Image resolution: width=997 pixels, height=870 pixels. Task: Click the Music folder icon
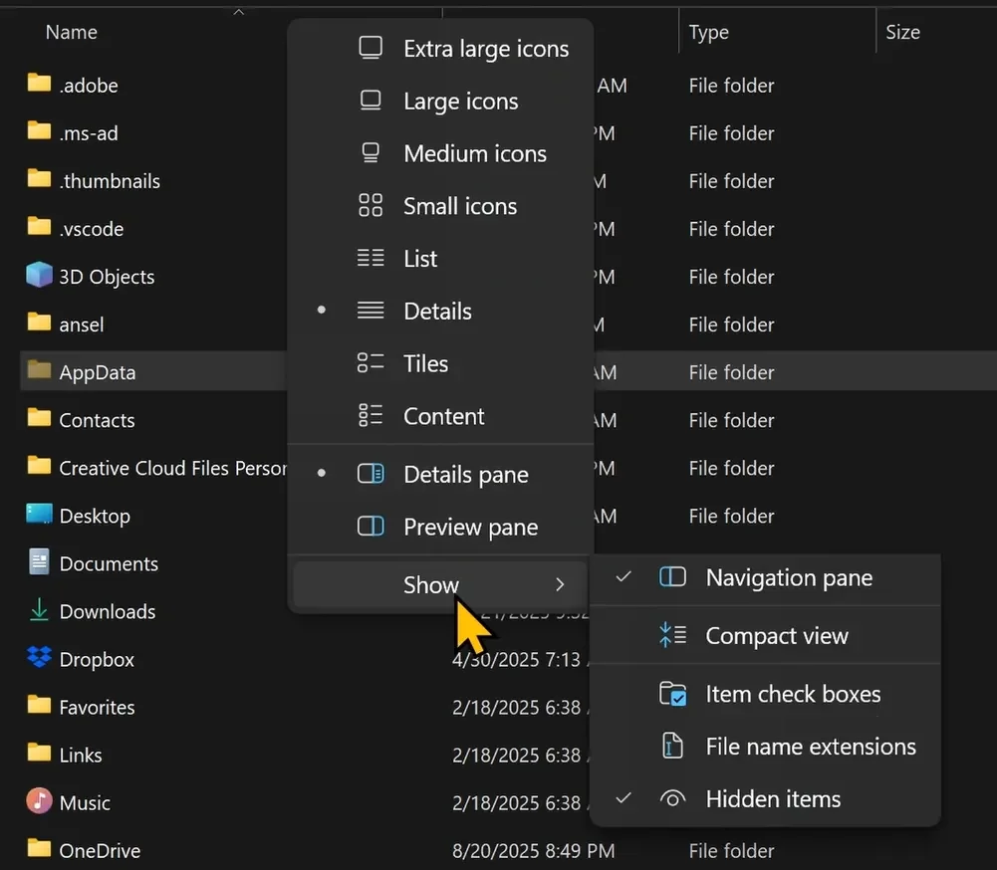click(x=39, y=802)
